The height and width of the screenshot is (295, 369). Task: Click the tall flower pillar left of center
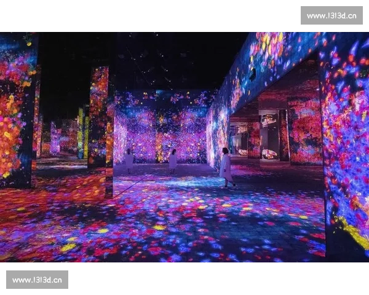[x=98, y=117]
